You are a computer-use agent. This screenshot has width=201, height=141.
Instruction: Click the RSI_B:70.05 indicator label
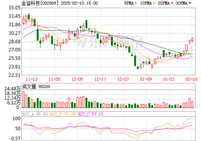tap(63, 114)
